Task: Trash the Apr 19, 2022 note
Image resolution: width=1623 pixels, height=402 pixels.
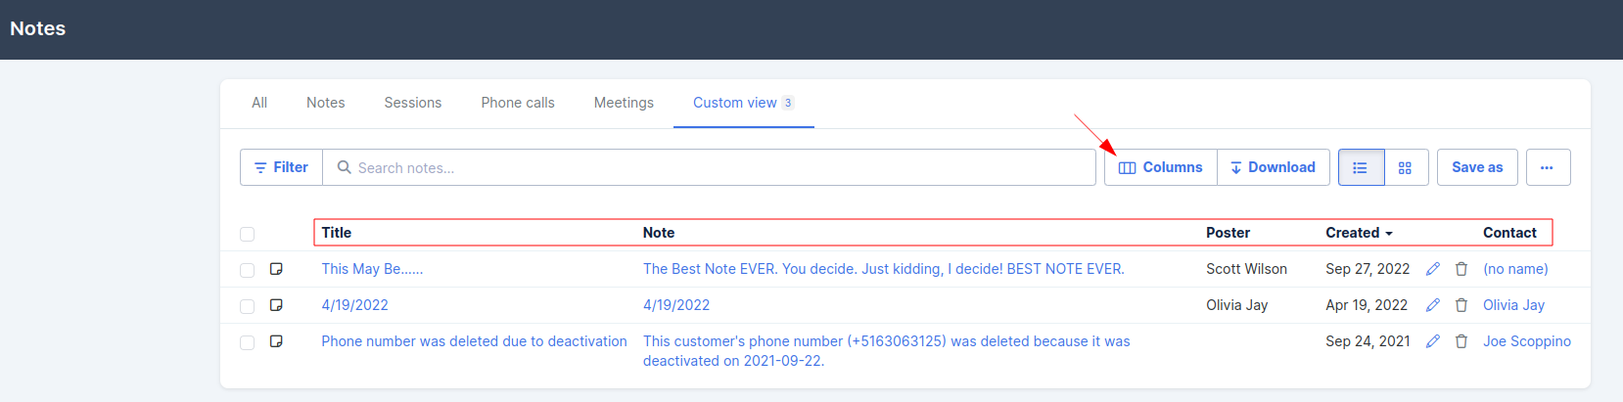Action: tap(1461, 305)
